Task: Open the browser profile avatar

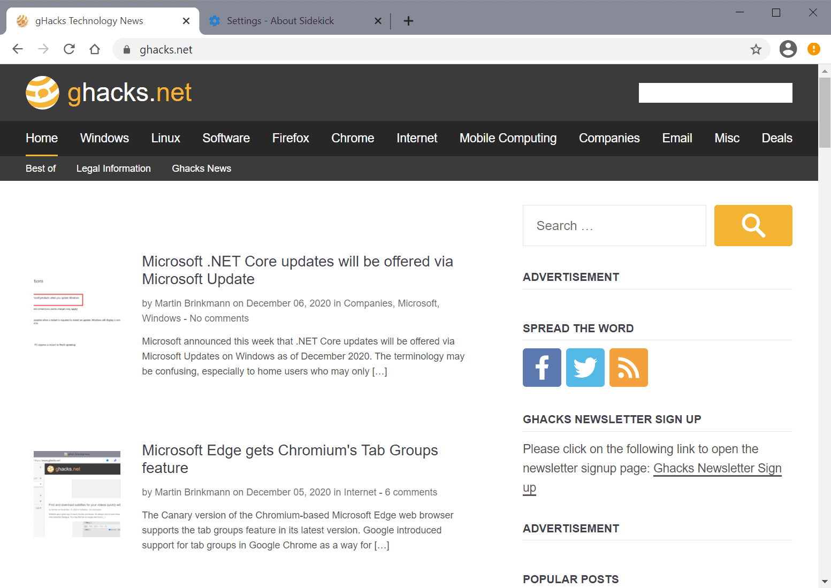Action: click(x=788, y=49)
